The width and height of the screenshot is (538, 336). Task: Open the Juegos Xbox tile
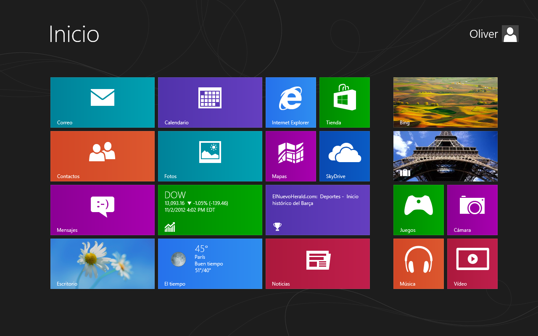click(x=419, y=210)
